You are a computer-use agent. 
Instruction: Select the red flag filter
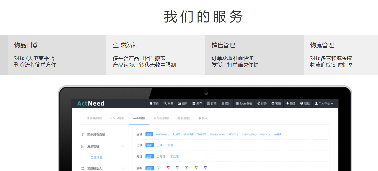[x=168, y=167]
